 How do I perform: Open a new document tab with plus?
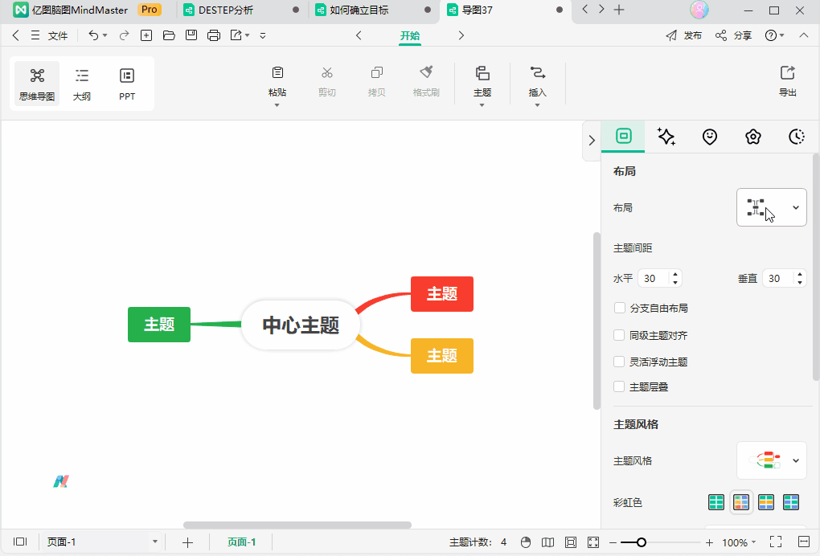[x=619, y=10]
